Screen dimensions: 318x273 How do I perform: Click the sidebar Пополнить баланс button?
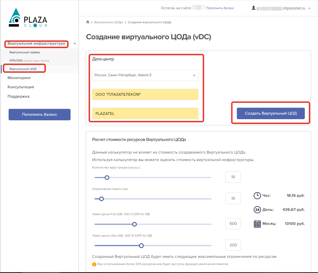pos(40,115)
